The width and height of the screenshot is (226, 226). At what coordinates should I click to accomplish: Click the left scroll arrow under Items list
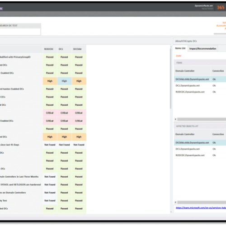(175, 119)
